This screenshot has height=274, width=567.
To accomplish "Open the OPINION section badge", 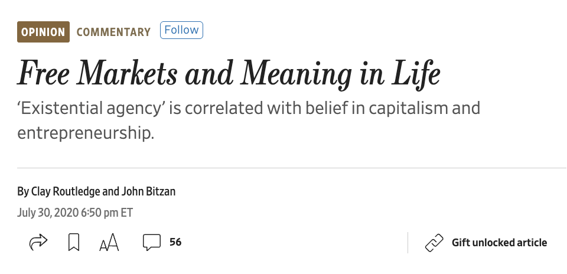I will (x=43, y=32).
